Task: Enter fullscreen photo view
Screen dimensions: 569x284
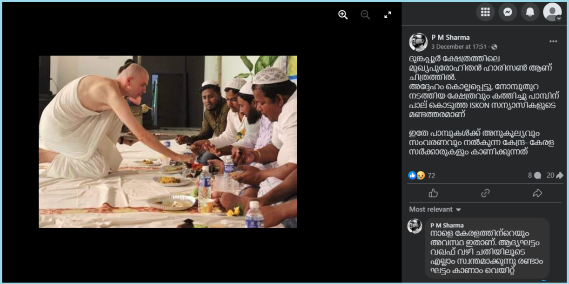Action: [388, 15]
